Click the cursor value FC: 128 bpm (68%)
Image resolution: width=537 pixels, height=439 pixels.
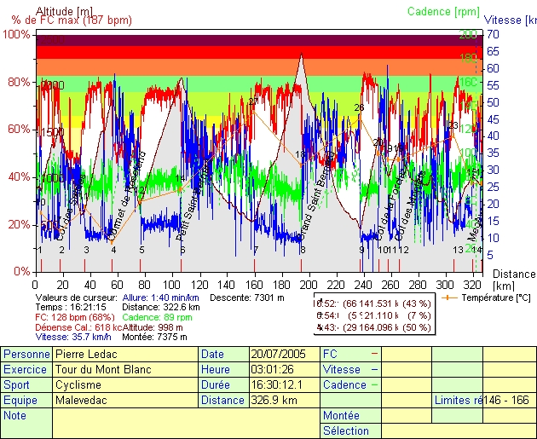75,317
